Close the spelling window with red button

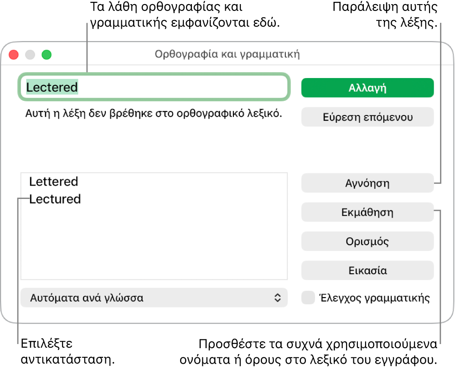[x=14, y=55]
